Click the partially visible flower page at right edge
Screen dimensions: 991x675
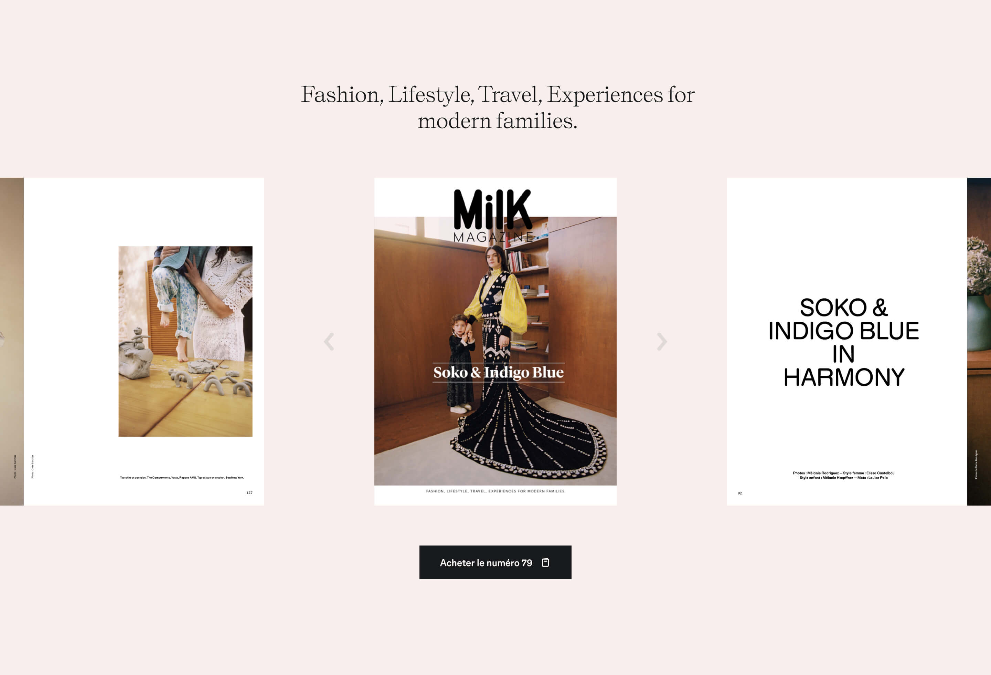[x=979, y=341]
